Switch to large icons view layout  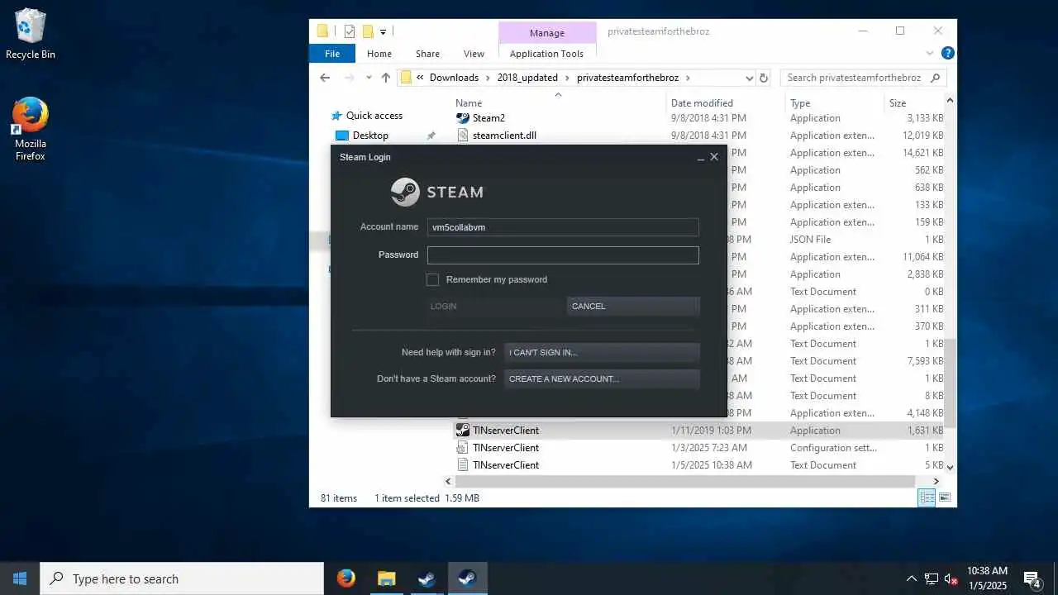pos(945,497)
